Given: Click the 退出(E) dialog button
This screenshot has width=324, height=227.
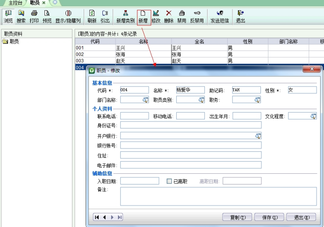Looking at the screenshot, I should point(301,217).
